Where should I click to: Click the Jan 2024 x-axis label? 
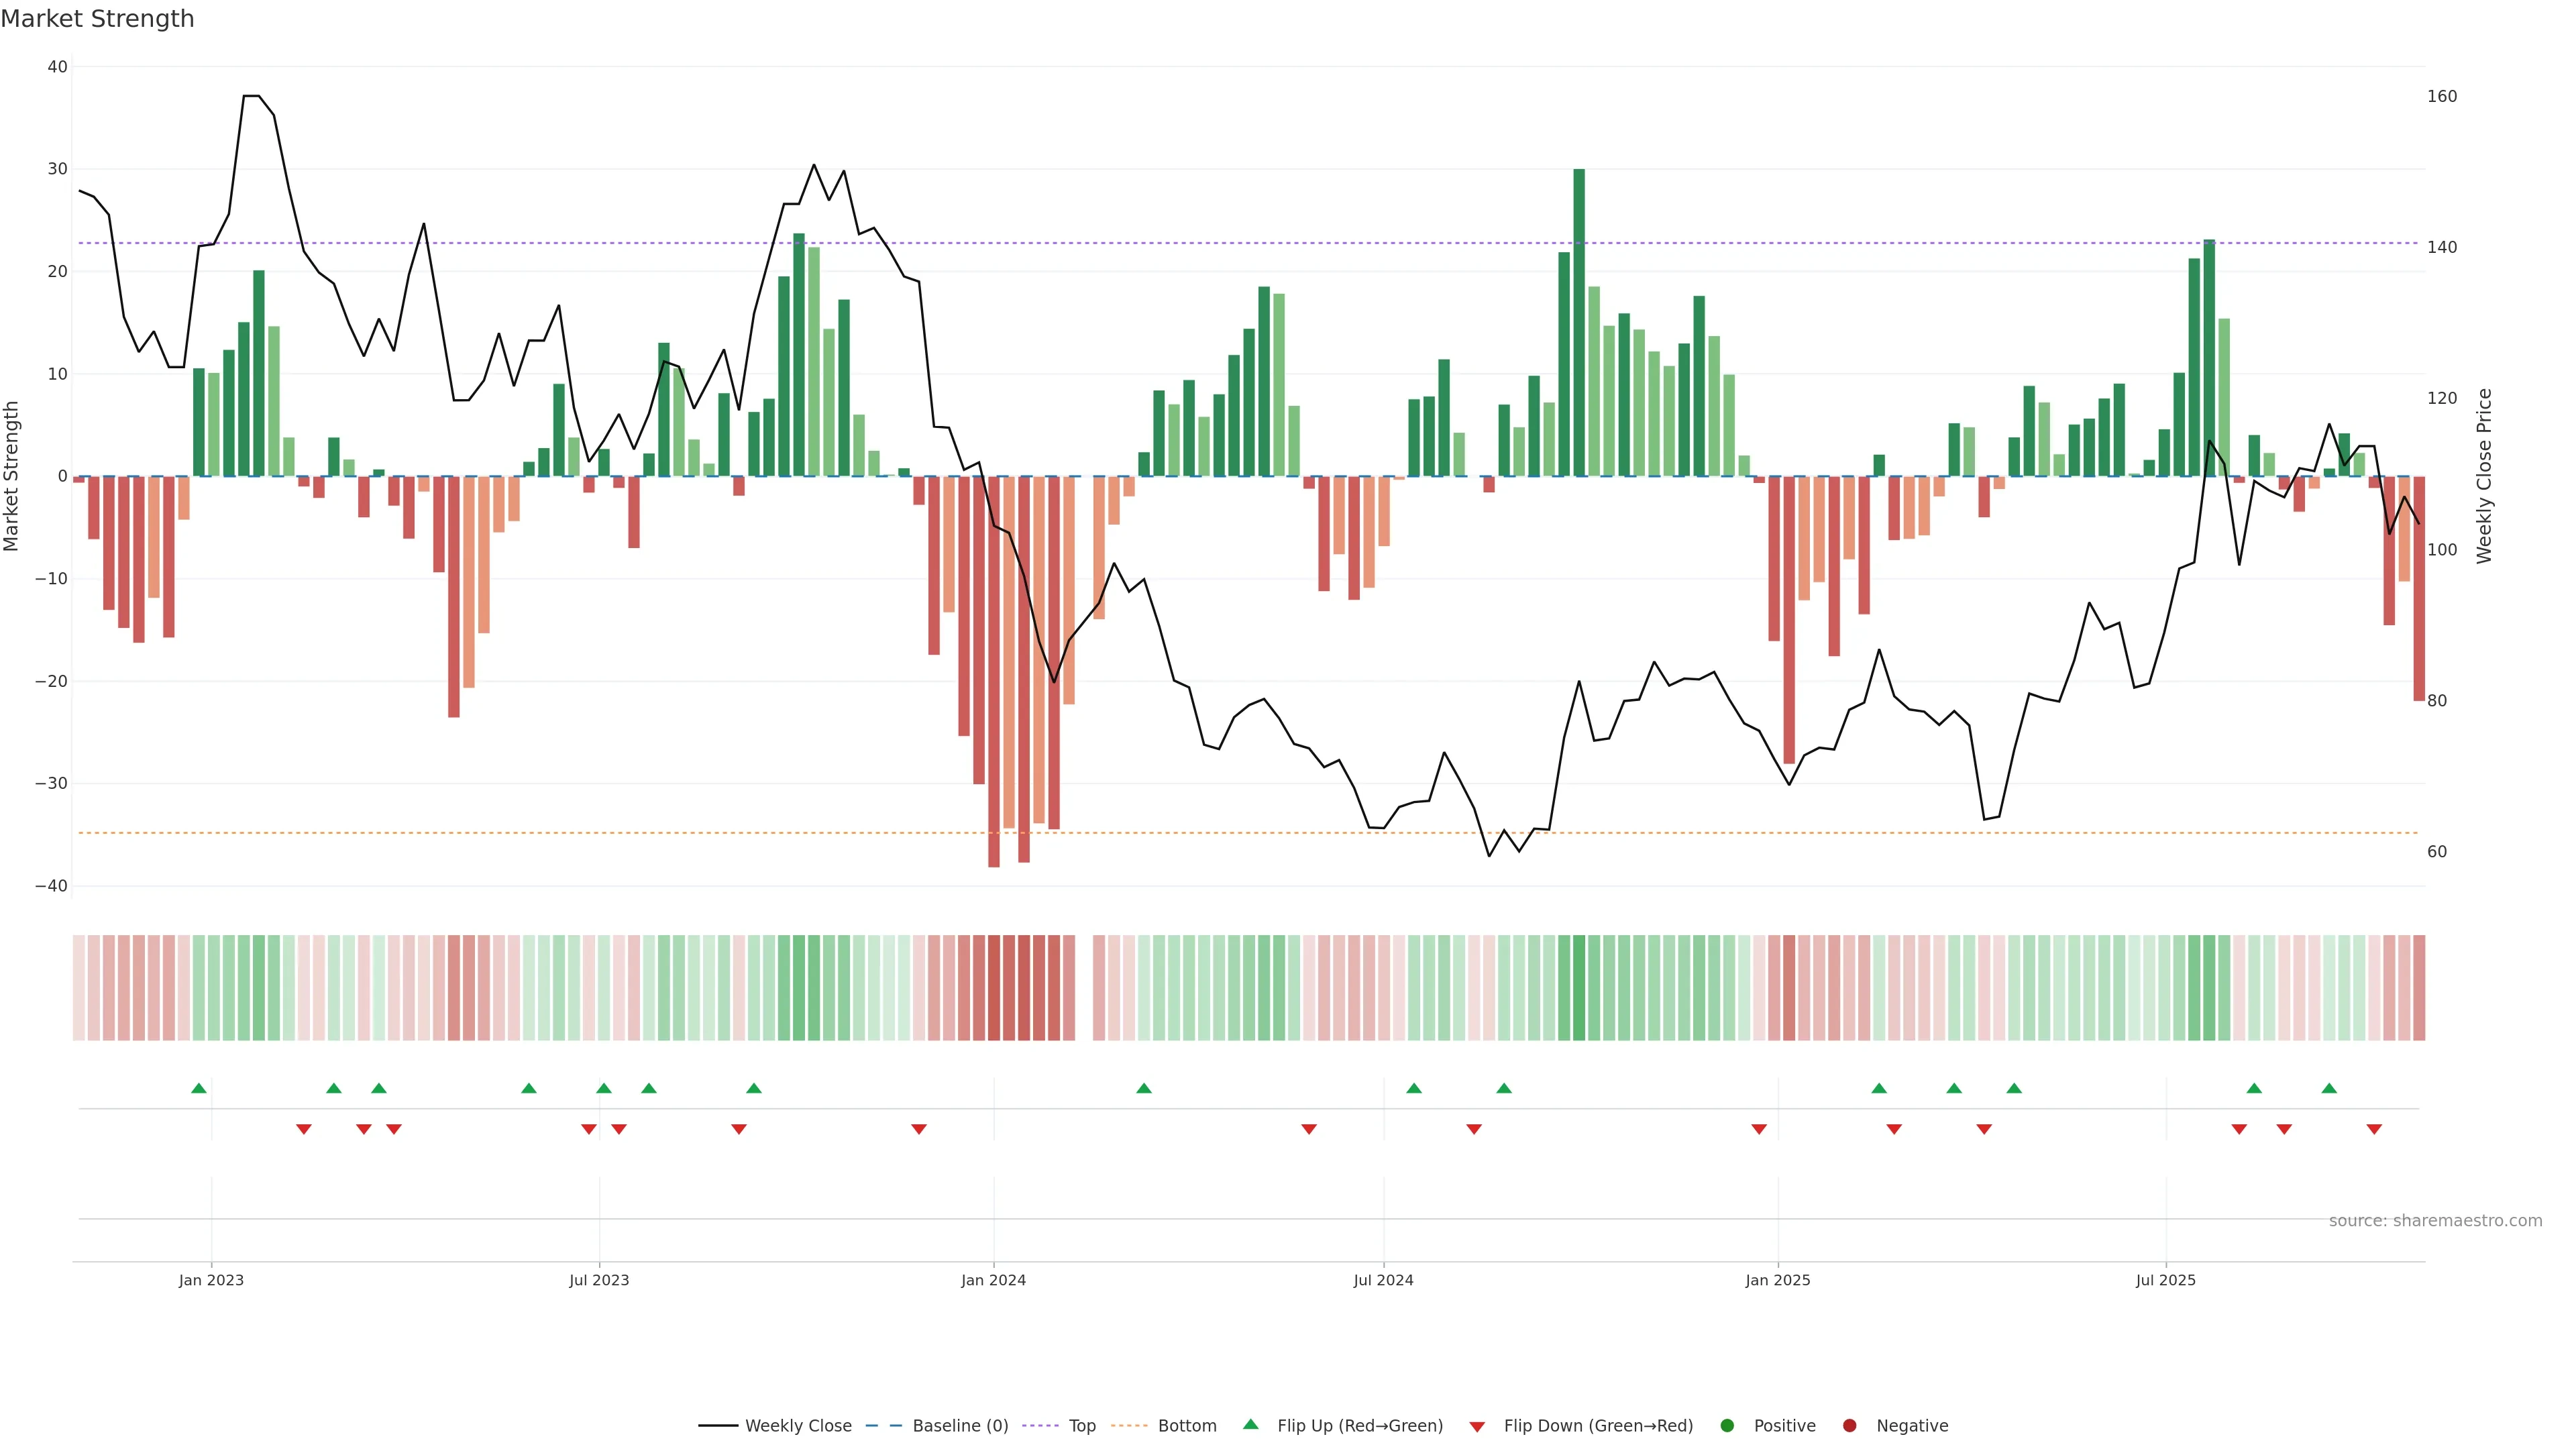tap(993, 1280)
